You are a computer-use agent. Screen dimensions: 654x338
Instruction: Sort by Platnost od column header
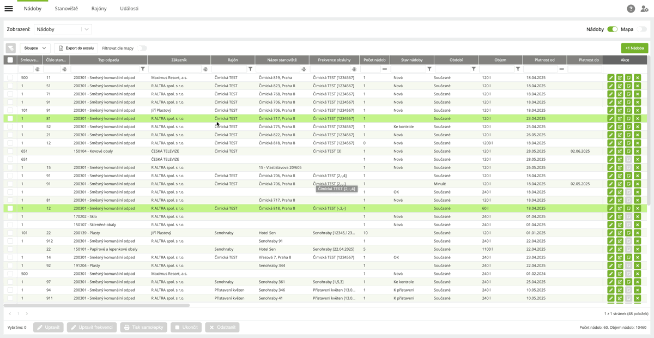coord(544,60)
